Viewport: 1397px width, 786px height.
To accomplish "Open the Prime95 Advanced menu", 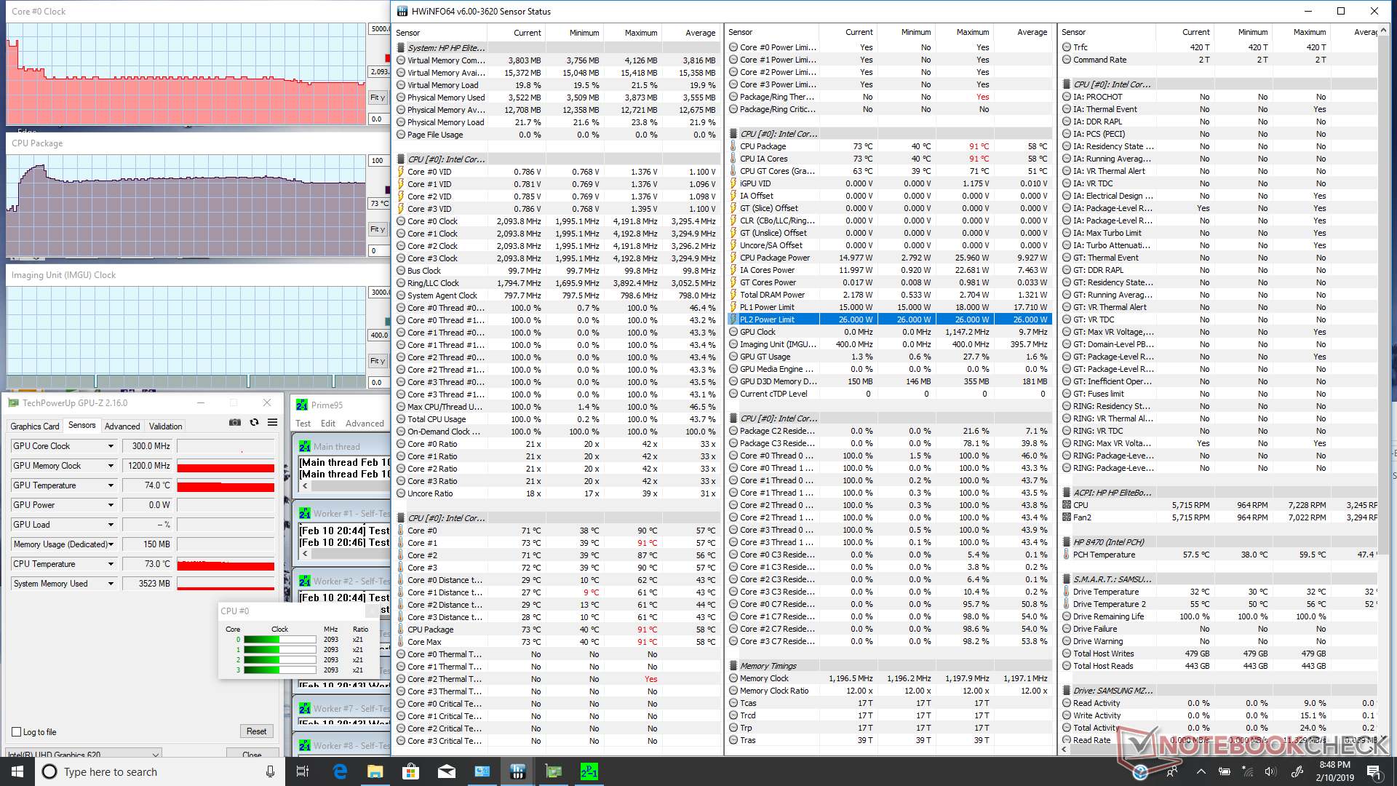I will pos(365,424).
